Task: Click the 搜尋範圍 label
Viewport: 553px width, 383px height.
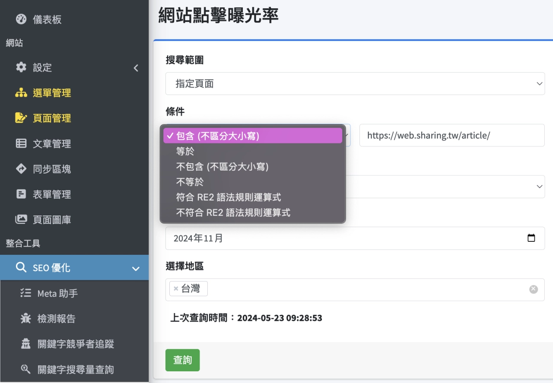Action: (184, 60)
